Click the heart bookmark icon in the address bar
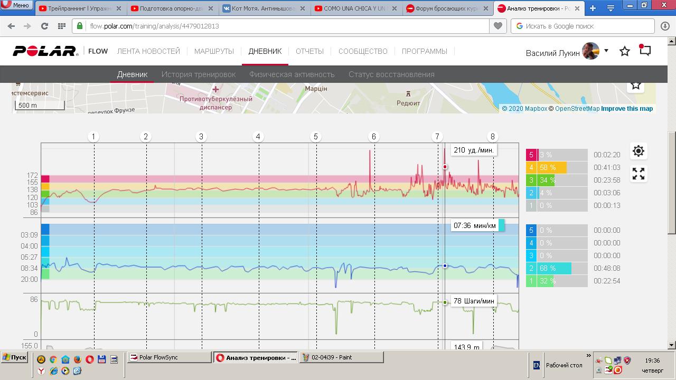Image resolution: width=676 pixels, height=380 pixels. [x=497, y=26]
